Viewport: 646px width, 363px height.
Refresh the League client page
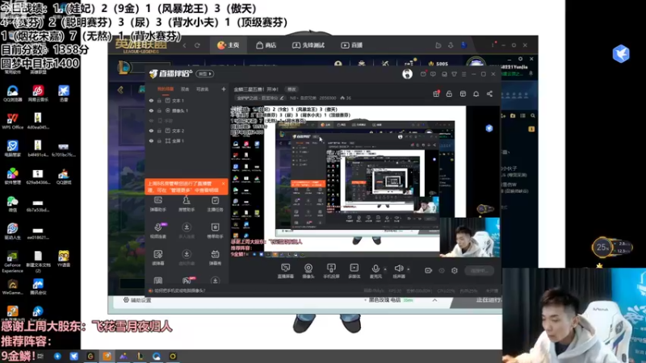tap(197, 45)
